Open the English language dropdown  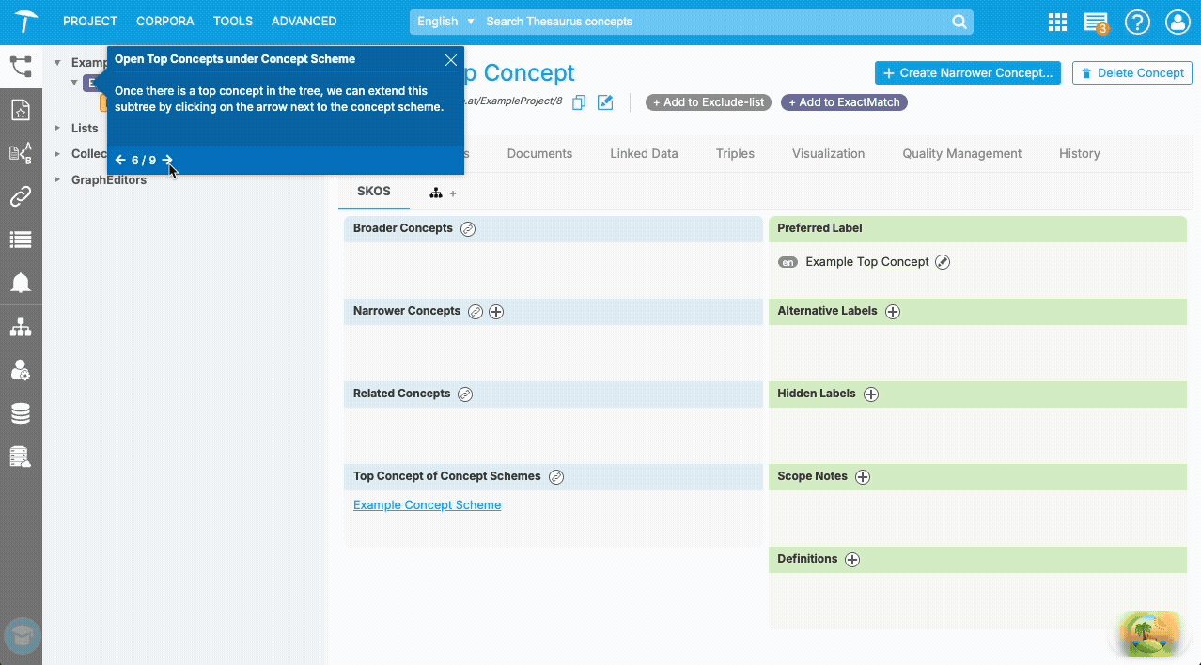(x=445, y=21)
